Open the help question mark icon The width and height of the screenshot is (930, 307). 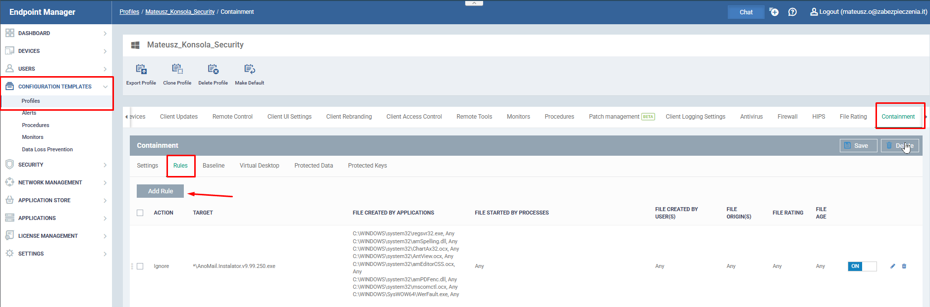[792, 12]
